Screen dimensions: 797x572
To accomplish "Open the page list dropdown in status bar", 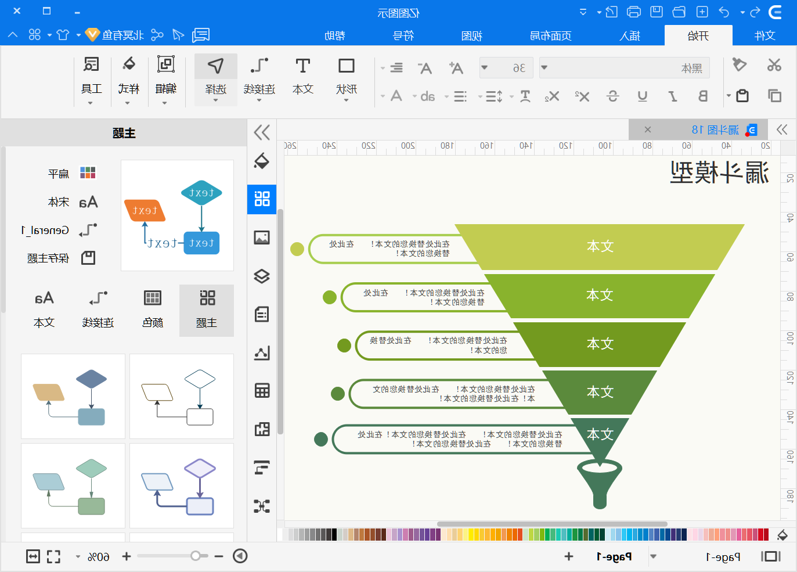I will coord(653,556).
